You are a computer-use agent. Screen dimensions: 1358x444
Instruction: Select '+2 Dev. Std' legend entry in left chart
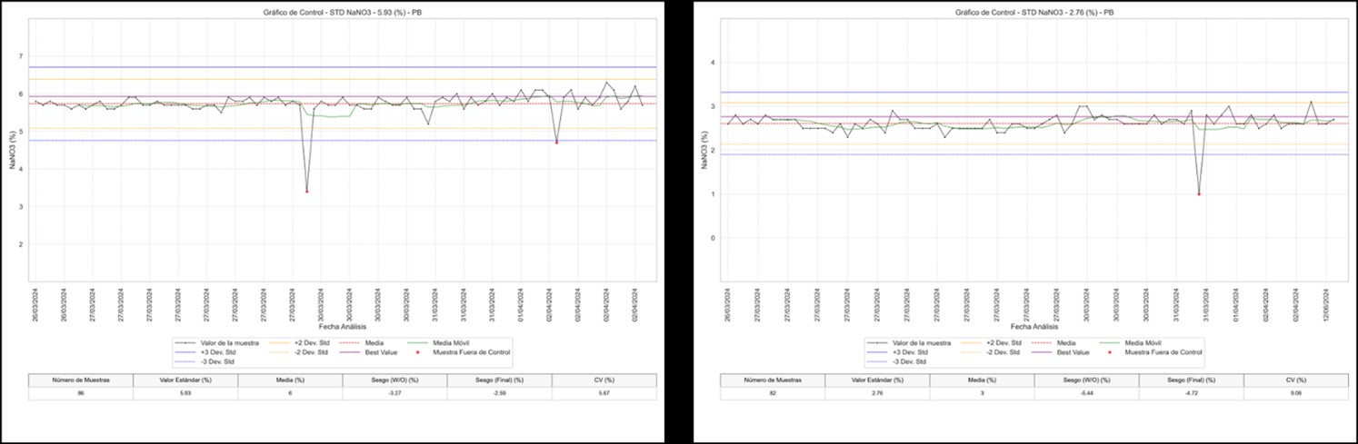click(299, 343)
